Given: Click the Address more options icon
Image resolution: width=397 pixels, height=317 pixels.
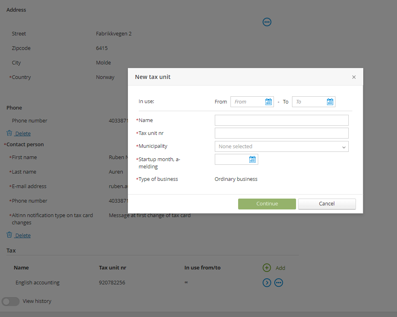Looking at the screenshot, I should coord(267,22).
